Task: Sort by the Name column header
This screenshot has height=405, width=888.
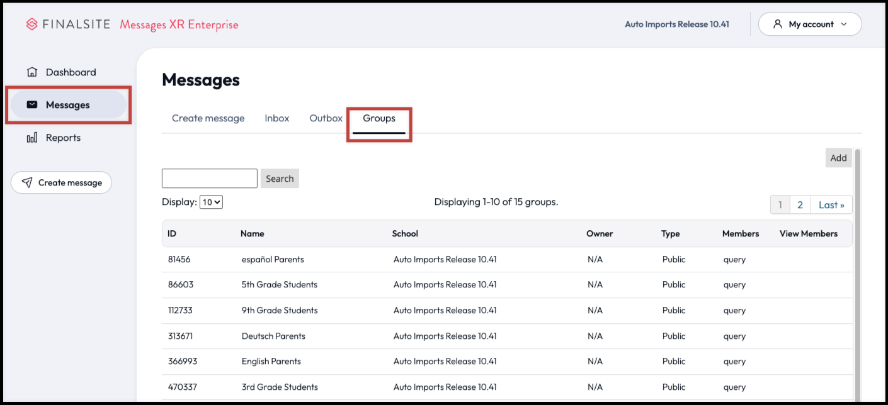Action: 252,234
